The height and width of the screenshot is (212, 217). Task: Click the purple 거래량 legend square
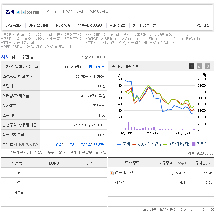click(193, 144)
